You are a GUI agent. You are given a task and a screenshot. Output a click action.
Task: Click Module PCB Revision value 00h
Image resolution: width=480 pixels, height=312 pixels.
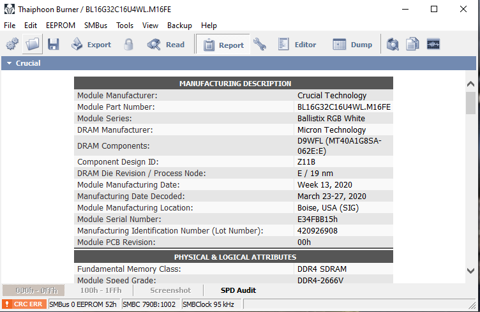click(x=304, y=242)
